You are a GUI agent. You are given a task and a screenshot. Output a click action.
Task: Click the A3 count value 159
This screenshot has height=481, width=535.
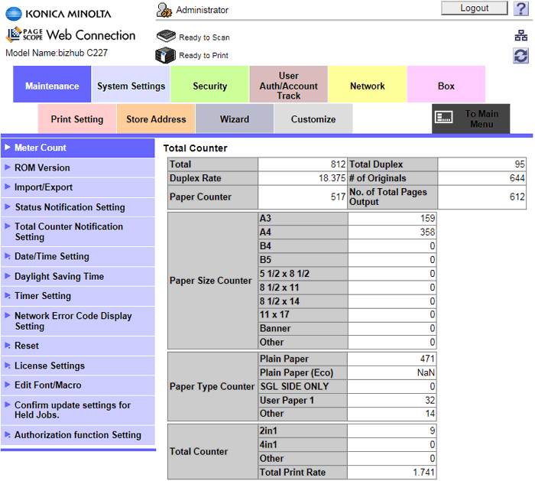click(x=427, y=218)
